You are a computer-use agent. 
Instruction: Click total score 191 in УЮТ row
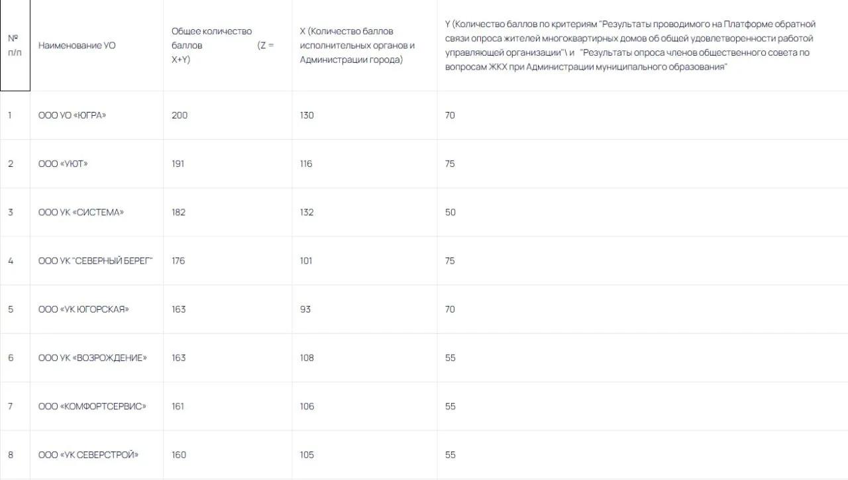point(178,164)
